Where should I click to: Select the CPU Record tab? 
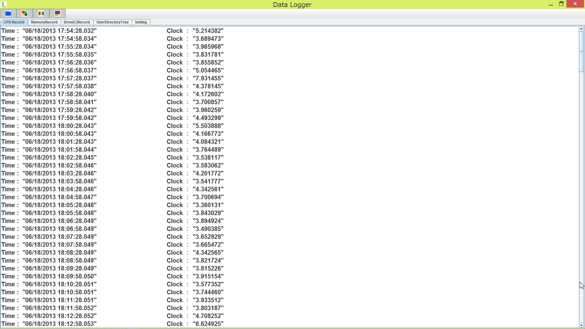14,22
